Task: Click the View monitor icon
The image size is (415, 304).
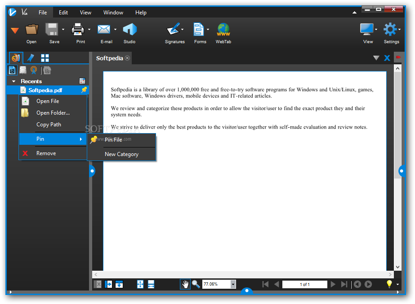Action: (366, 29)
